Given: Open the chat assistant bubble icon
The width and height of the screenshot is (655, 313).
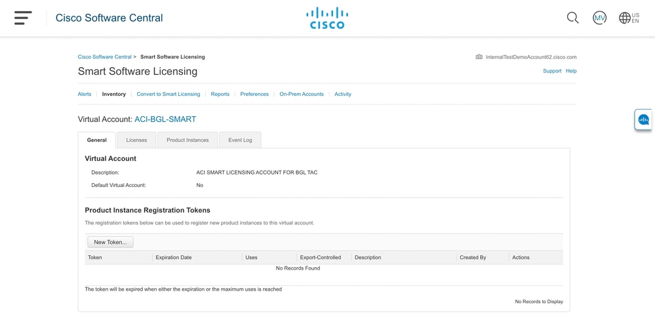Looking at the screenshot, I should click(644, 120).
